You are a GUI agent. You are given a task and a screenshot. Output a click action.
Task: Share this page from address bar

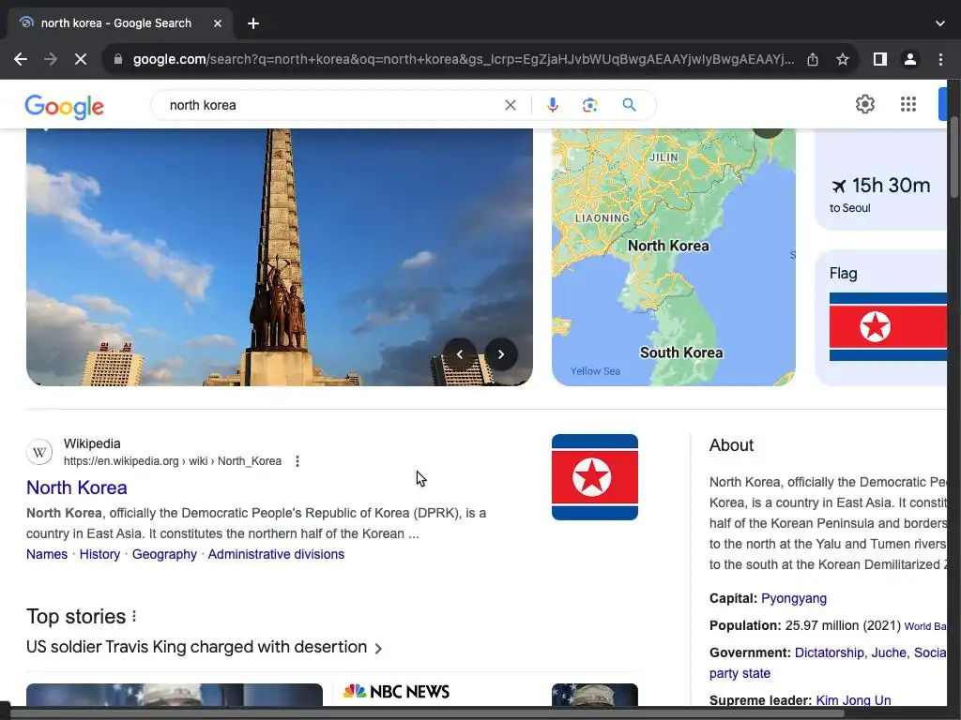pyautogui.click(x=813, y=59)
